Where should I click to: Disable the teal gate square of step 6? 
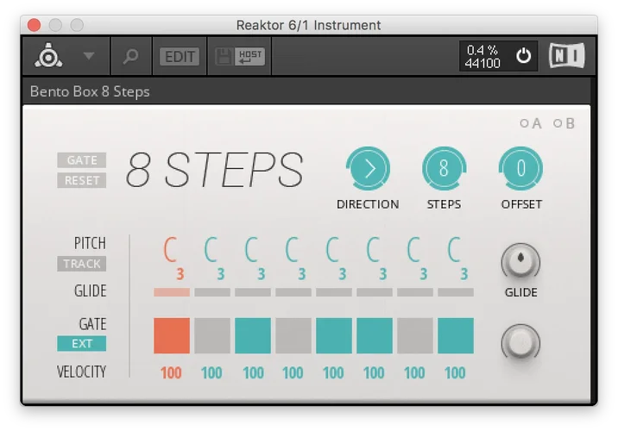375,335
